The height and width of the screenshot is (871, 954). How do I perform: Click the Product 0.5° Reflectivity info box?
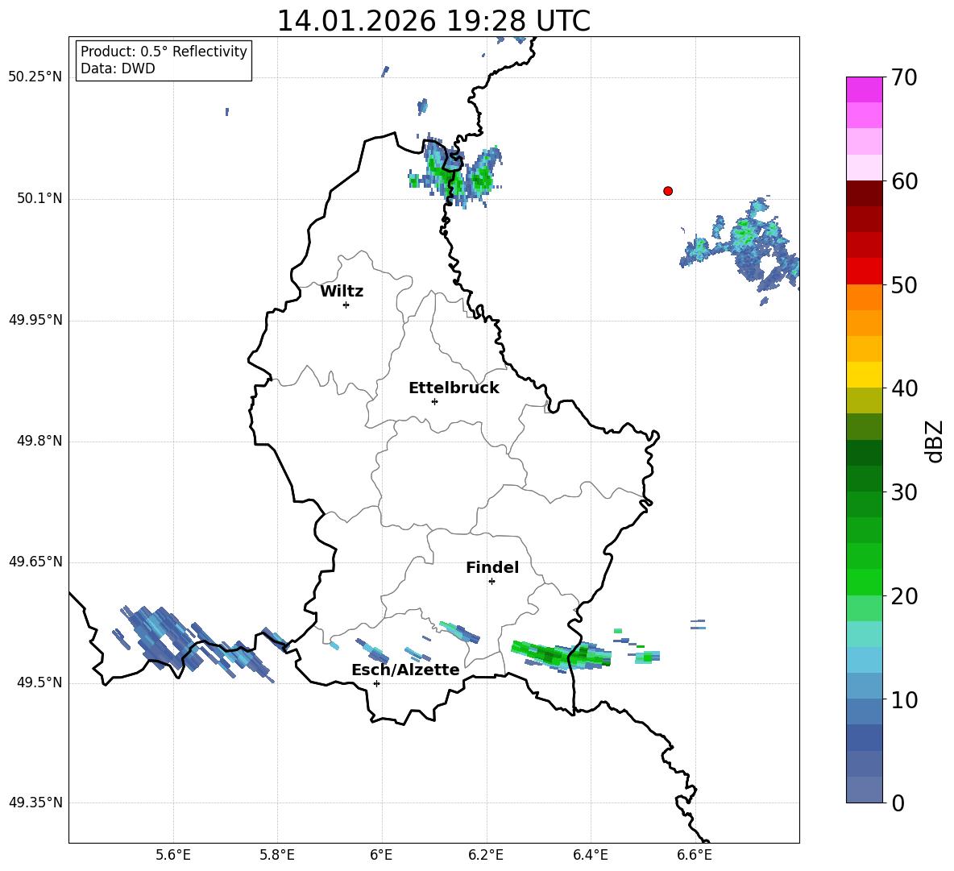click(164, 60)
